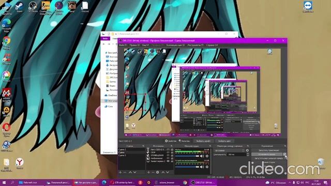Open the File menu in OBS

click(x=123, y=45)
